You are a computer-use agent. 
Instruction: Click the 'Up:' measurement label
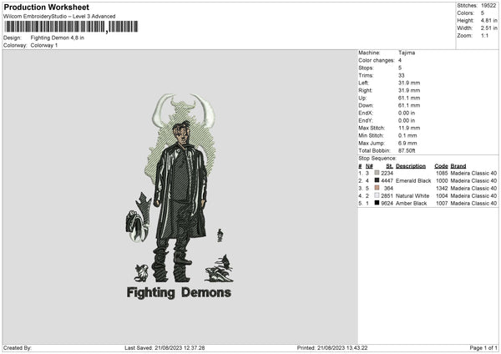coord(362,98)
